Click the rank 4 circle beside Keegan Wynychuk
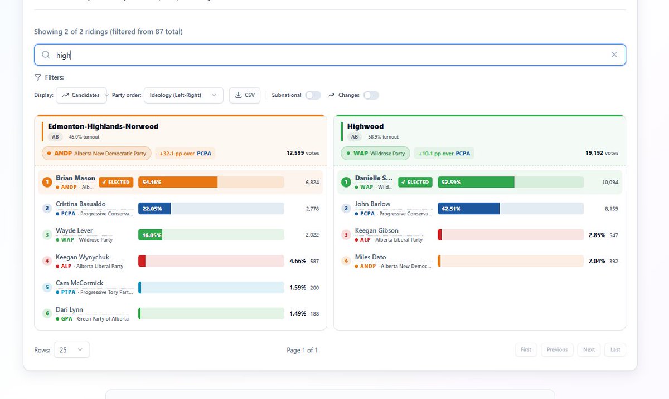This screenshot has height=399, width=669. click(47, 261)
